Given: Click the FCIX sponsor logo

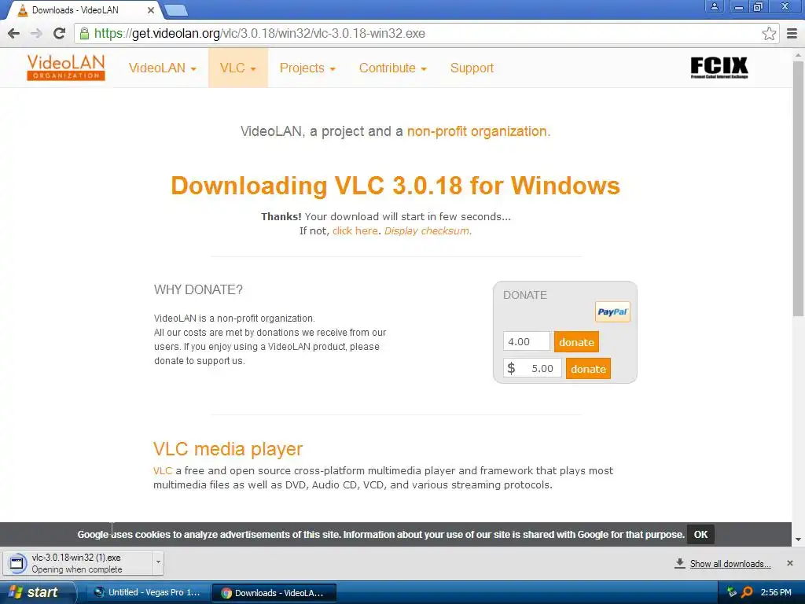Looking at the screenshot, I should tap(719, 68).
